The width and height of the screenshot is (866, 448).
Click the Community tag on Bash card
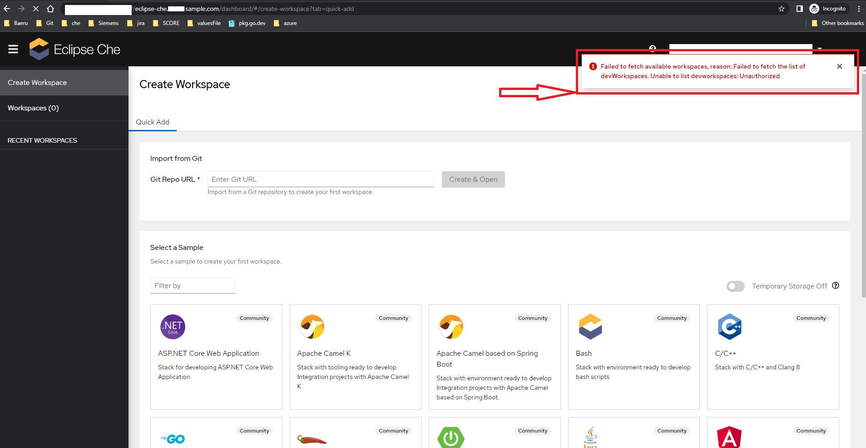pos(672,318)
